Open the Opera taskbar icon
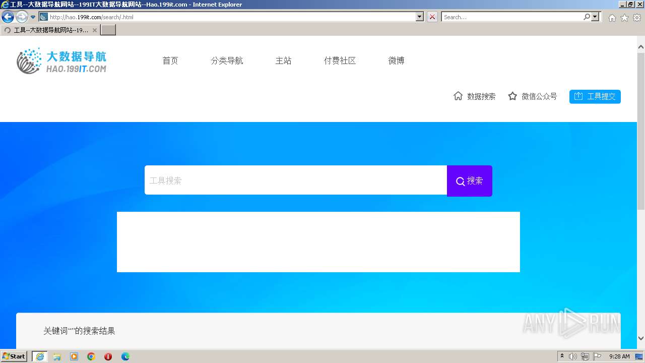Viewport: 645px width, 363px height. 108,356
